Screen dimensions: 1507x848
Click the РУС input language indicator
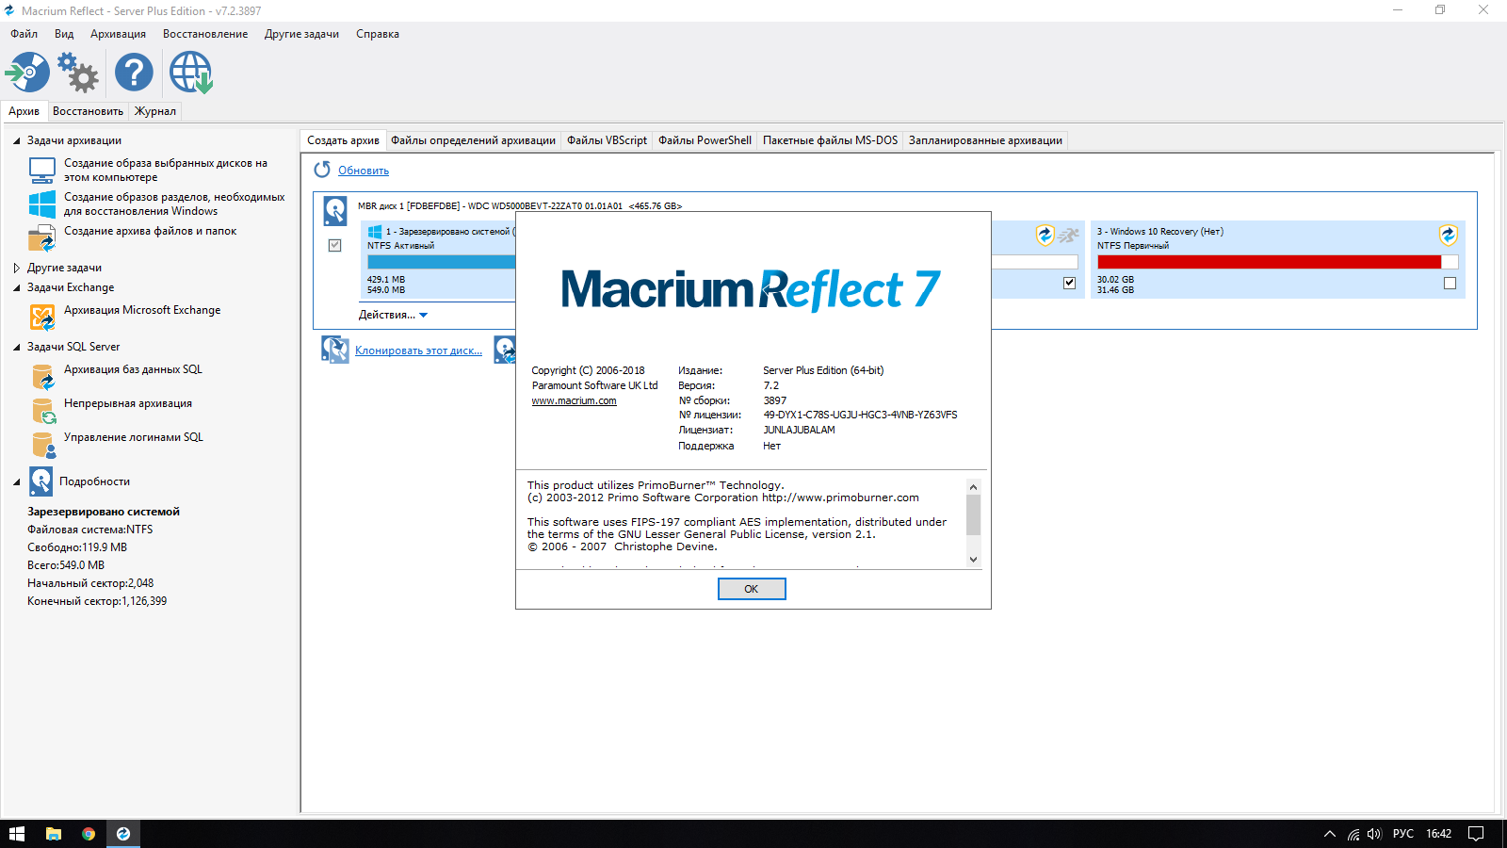pos(1403,834)
